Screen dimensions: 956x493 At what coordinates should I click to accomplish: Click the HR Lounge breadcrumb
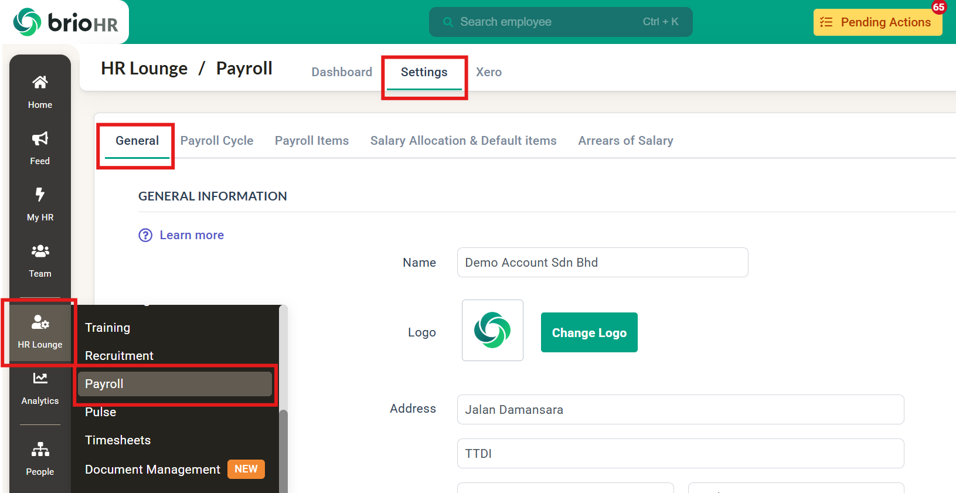pos(144,69)
